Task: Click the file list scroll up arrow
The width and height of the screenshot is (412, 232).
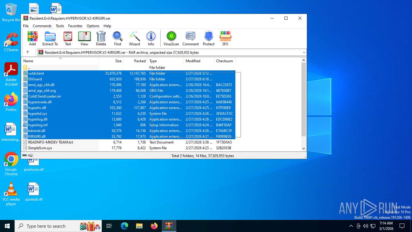Action: (304, 60)
